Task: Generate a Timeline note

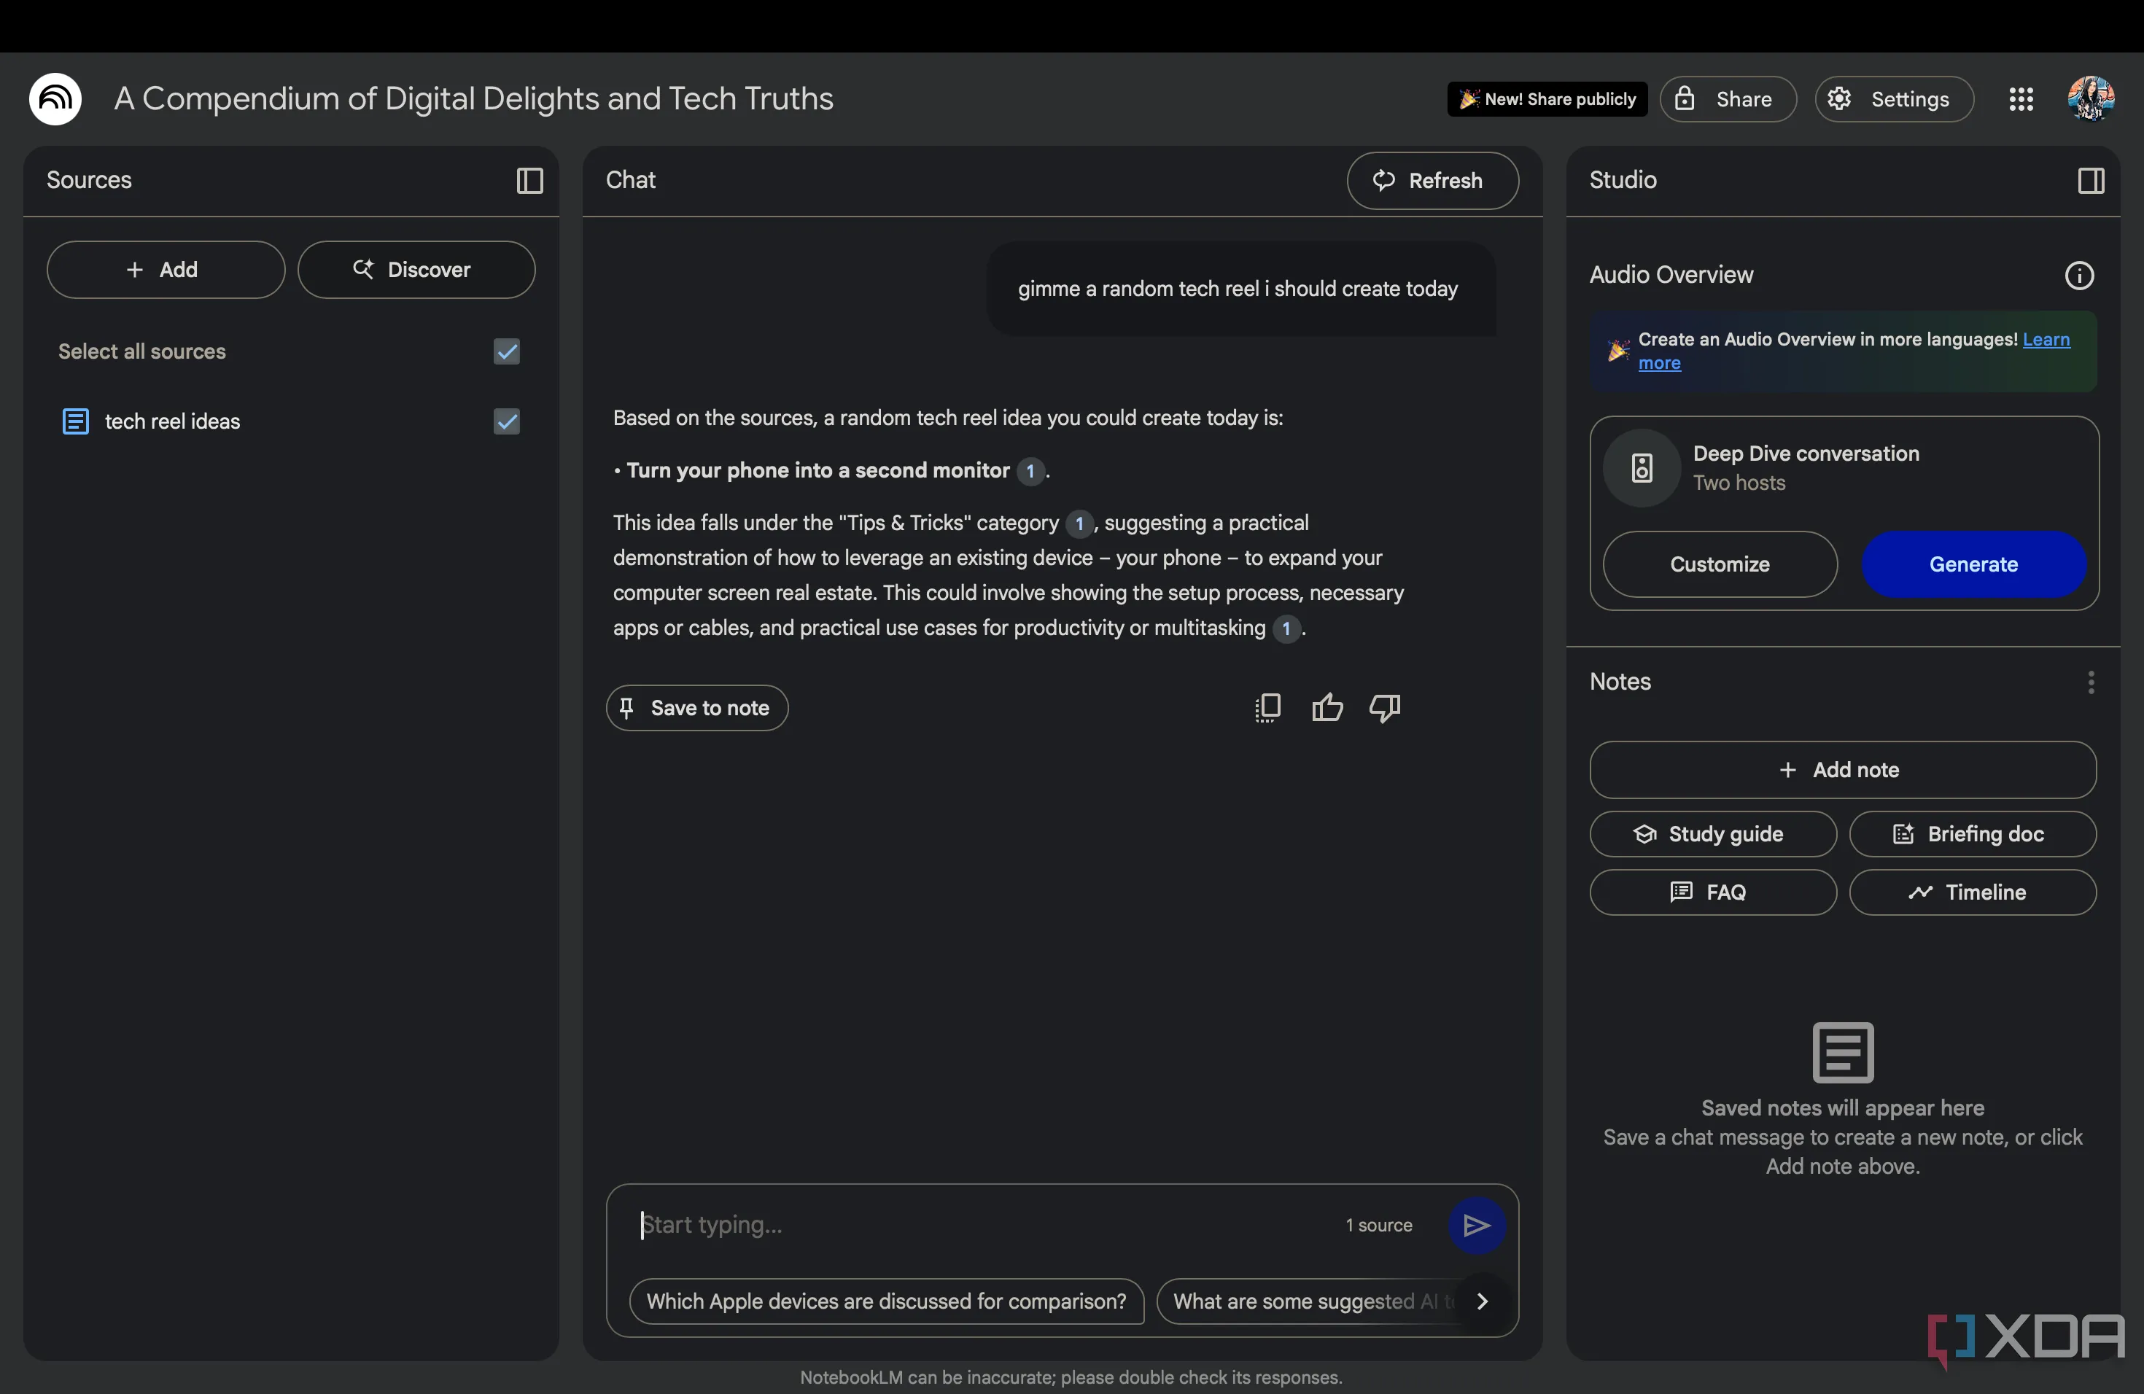Action: (1972, 892)
